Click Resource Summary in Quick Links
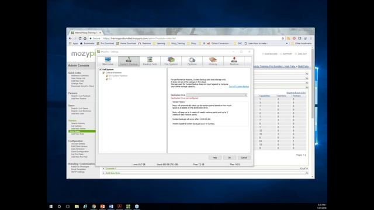 (x=79, y=76)
